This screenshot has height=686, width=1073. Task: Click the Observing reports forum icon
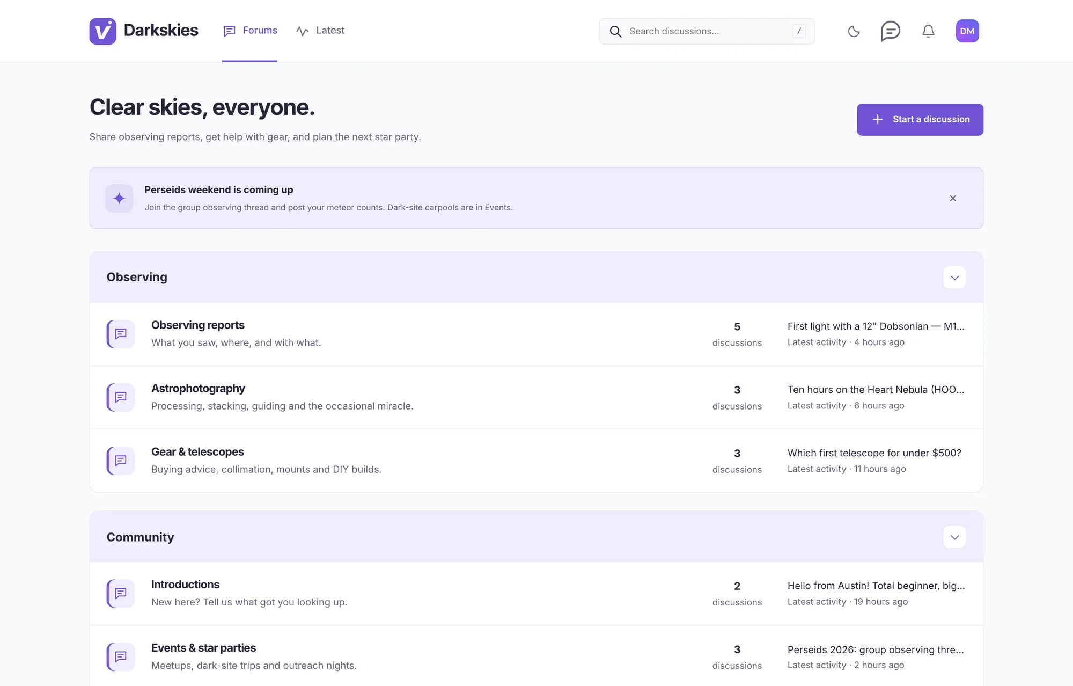tap(121, 334)
